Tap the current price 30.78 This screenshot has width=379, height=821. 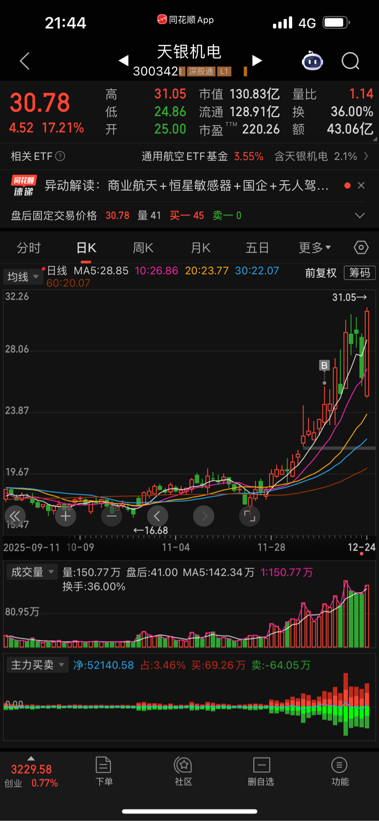(x=40, y=103)
